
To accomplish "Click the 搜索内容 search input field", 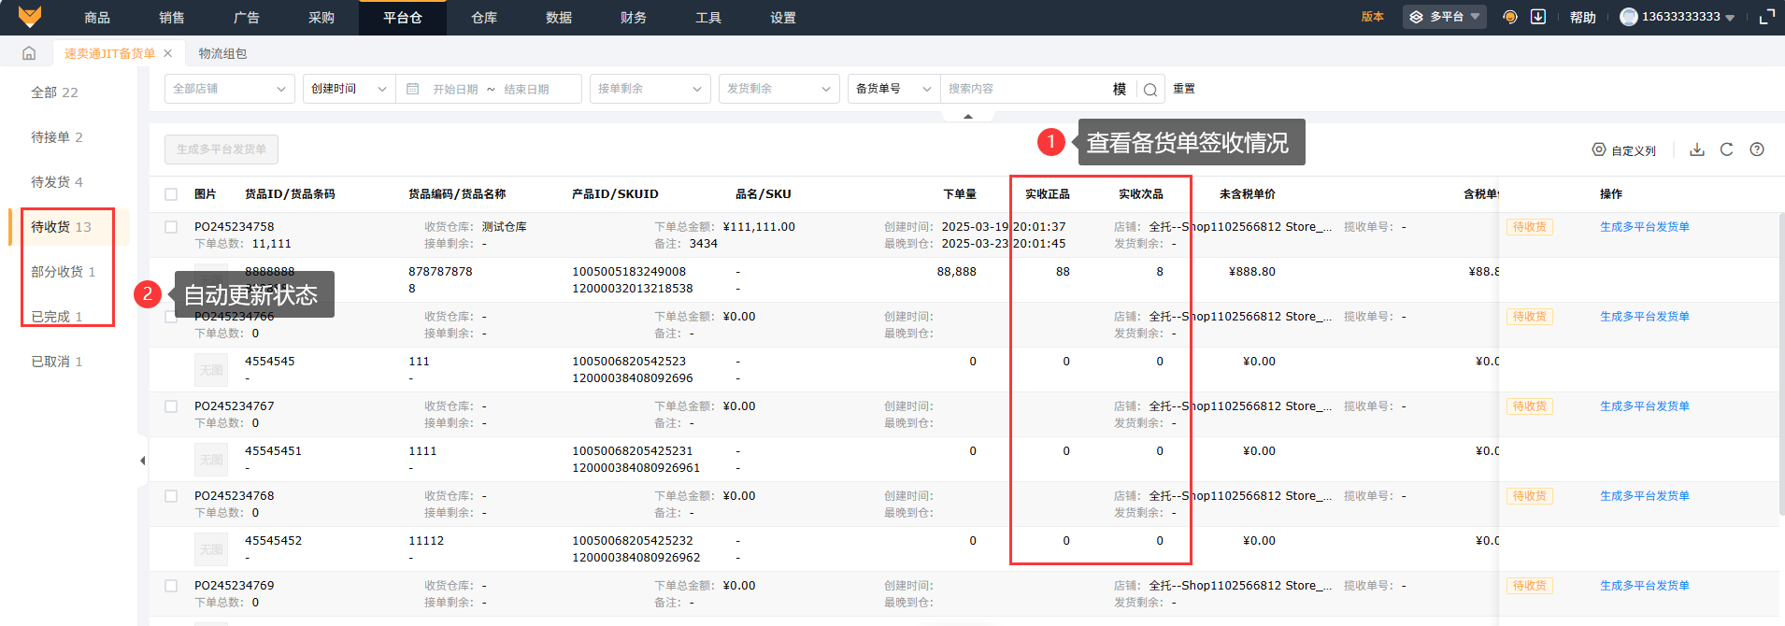I will pos(1023,89).
